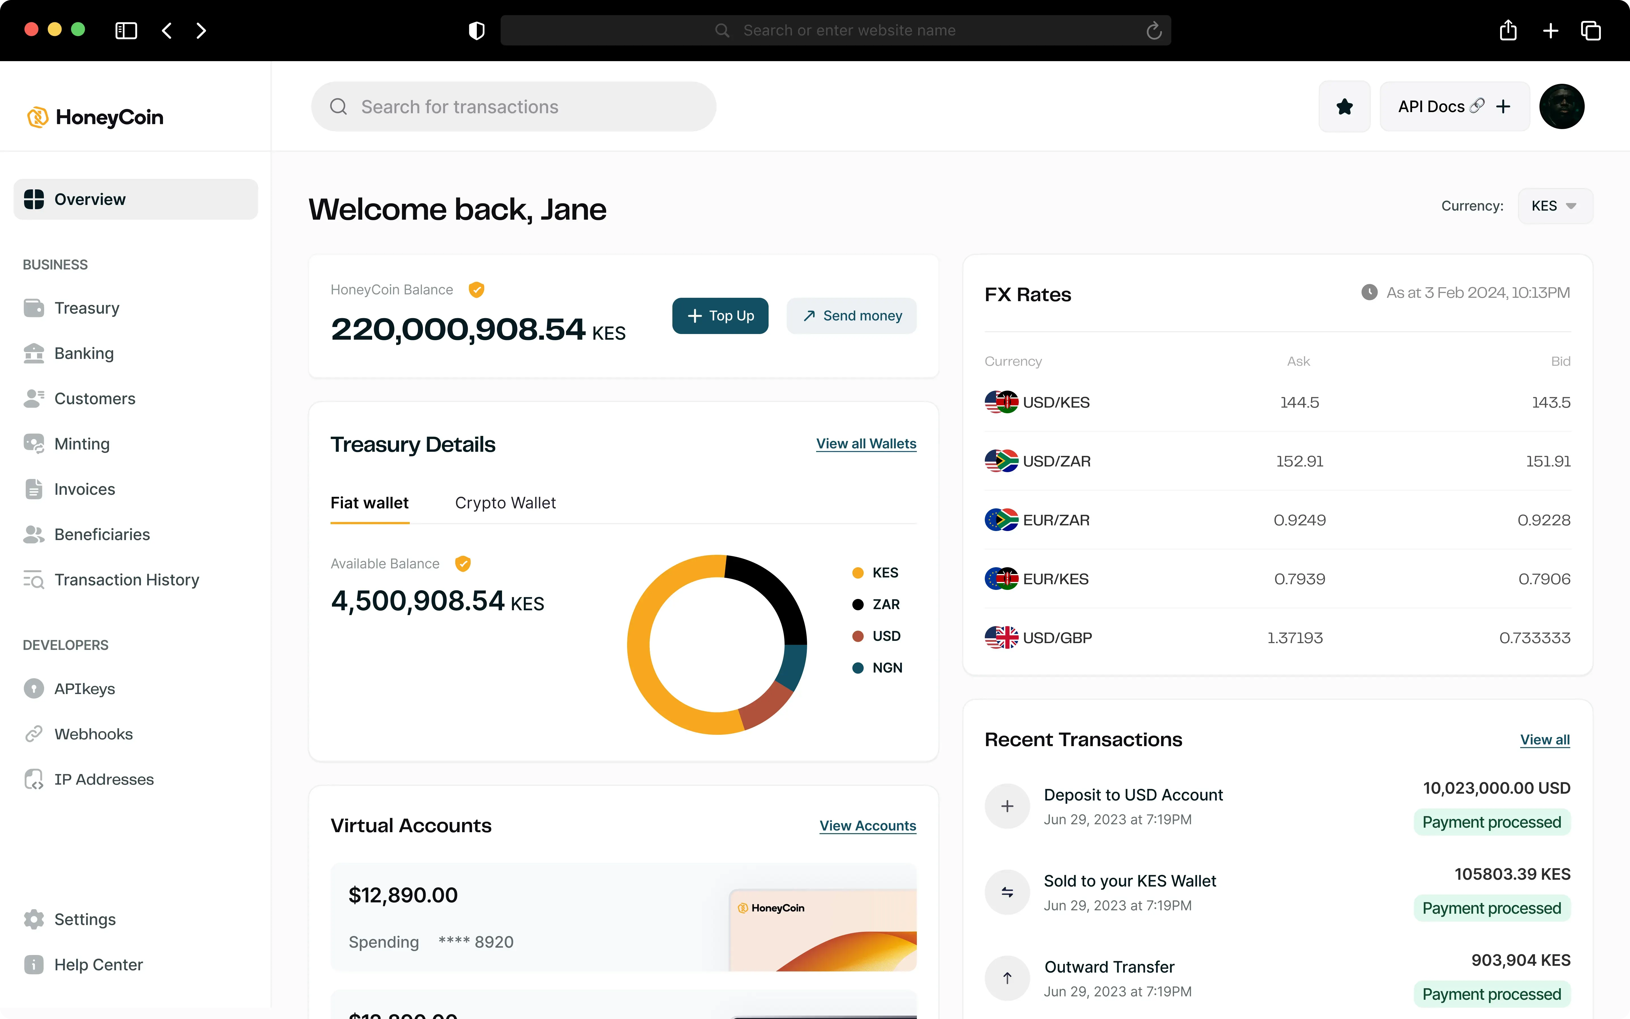Click the star favorites icon button
Viewport: 1630px width, 1019px height.
(1344, 106)
